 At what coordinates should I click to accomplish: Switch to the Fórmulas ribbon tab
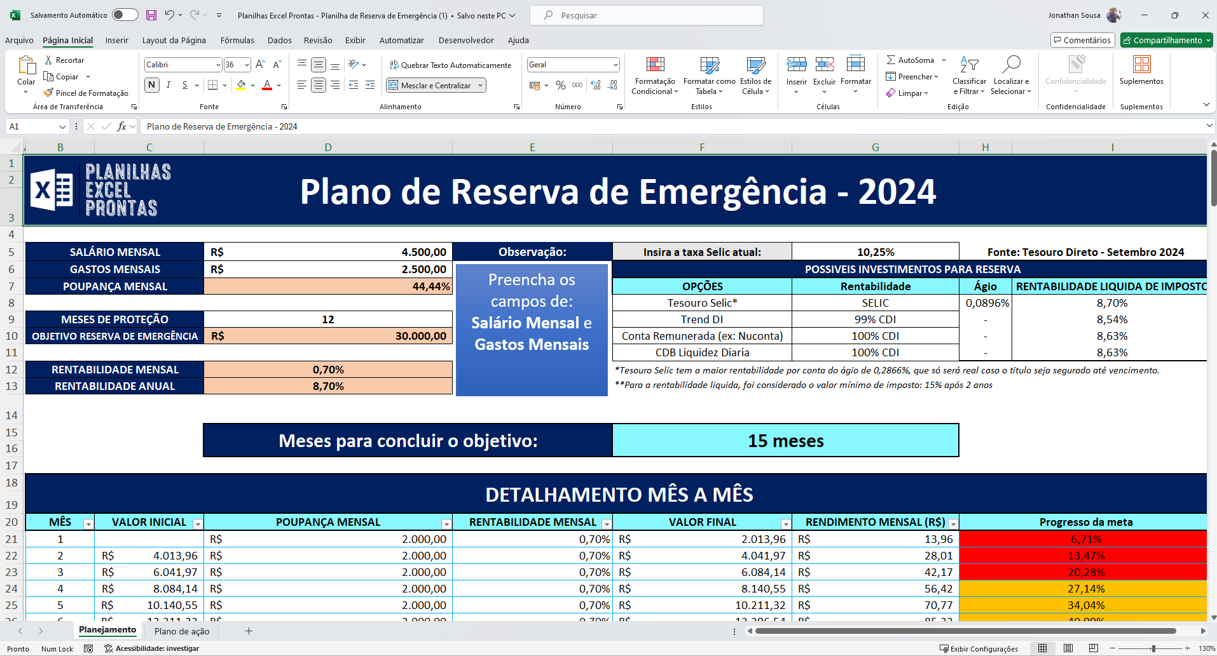tap(237, 40)
